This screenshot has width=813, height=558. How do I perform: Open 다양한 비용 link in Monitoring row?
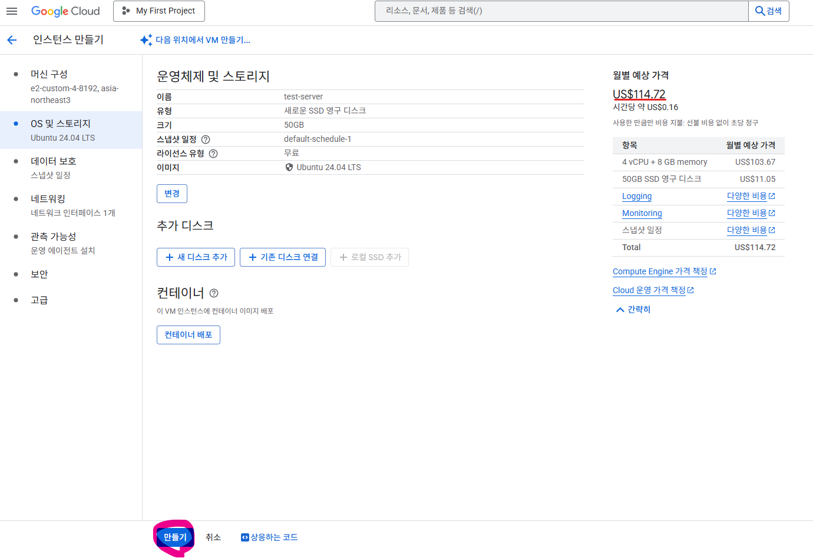click(751, 213)
